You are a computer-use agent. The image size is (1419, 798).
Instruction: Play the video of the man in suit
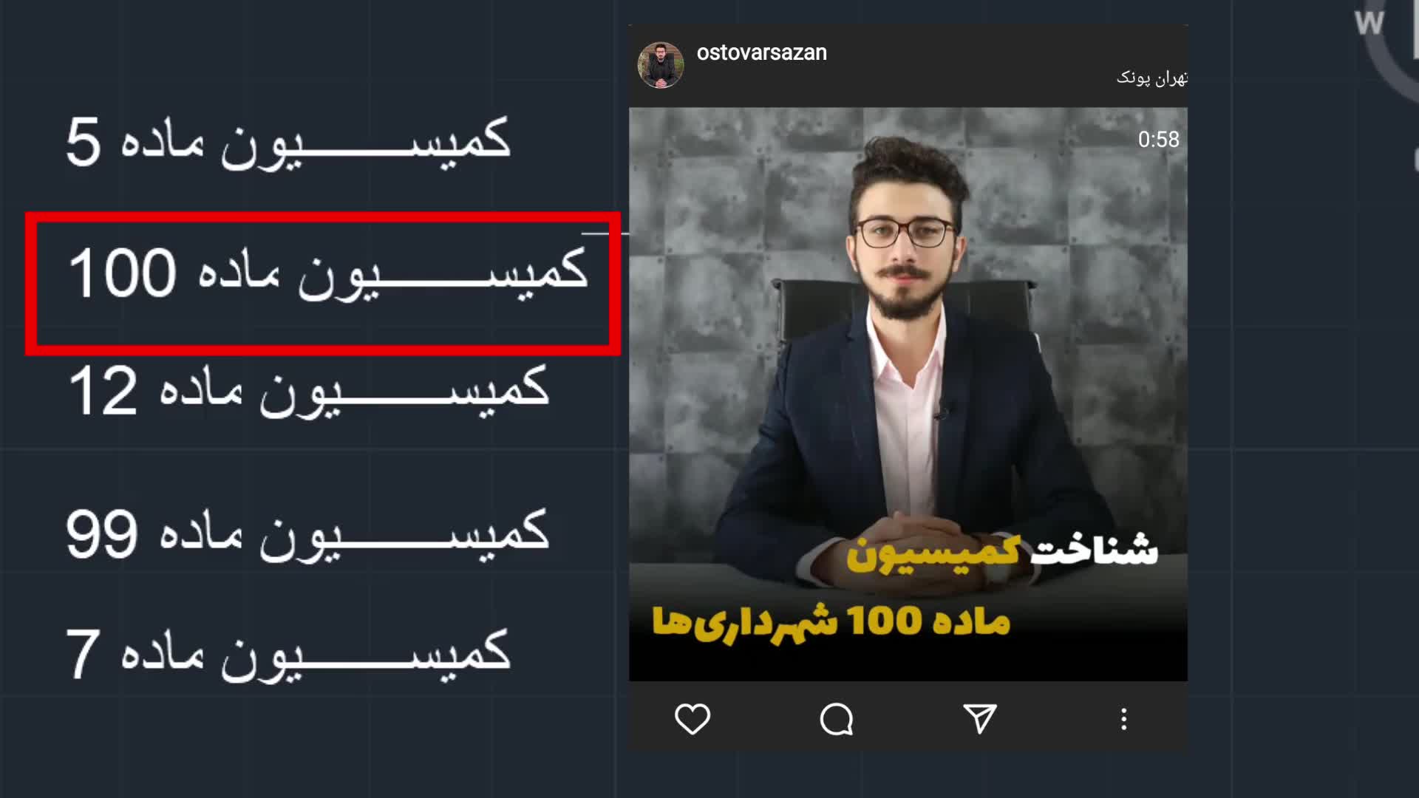[x=908, y=394]
